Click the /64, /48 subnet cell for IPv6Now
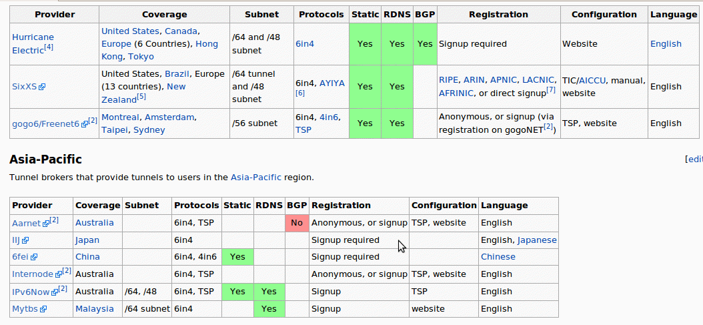This screenshot has height=325, width=703. pos(147,292)
